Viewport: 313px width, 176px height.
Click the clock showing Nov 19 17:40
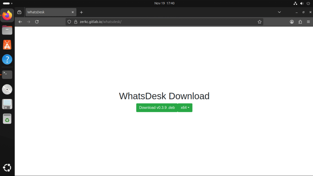pos(164,4)
